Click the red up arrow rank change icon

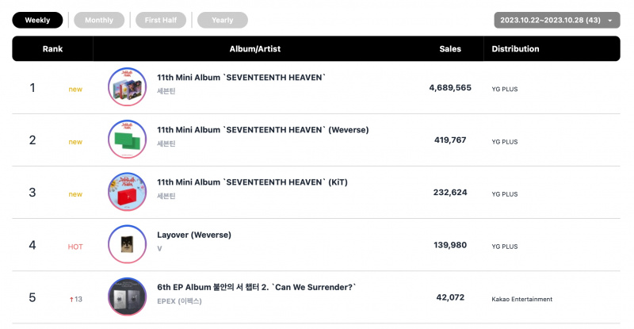(x=71, y=300)
